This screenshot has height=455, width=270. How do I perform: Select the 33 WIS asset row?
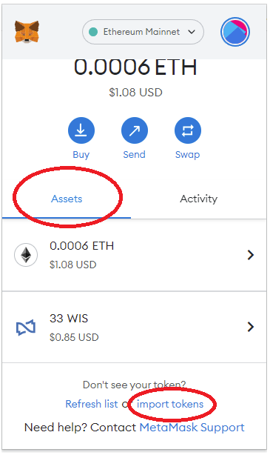tap(135, 327)
